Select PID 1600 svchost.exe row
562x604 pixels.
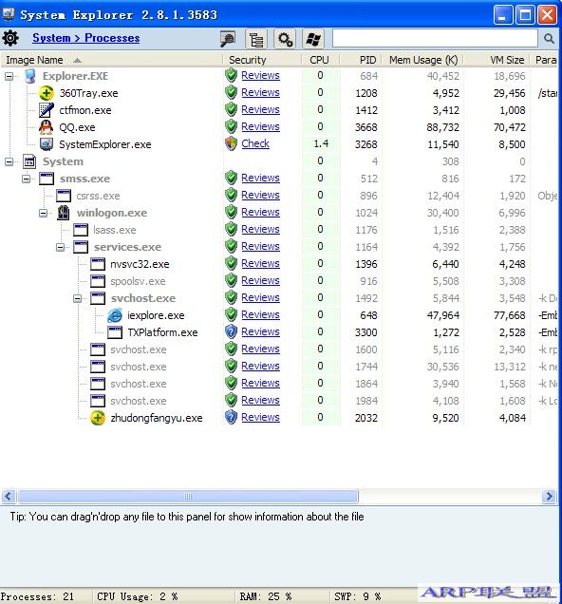coord(279,349)
